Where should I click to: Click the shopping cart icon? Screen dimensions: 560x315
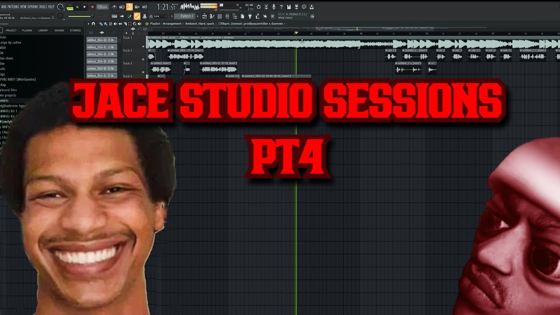(x=273, y=16)
